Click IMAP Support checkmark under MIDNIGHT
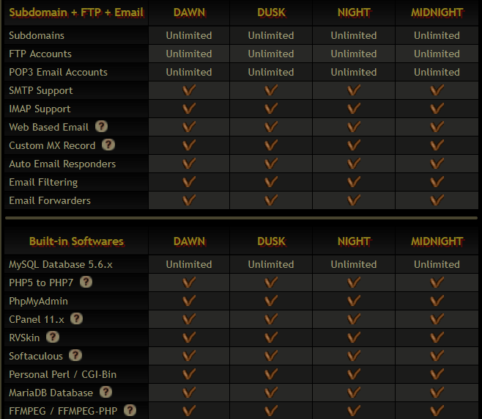 (x=437, y=109)
